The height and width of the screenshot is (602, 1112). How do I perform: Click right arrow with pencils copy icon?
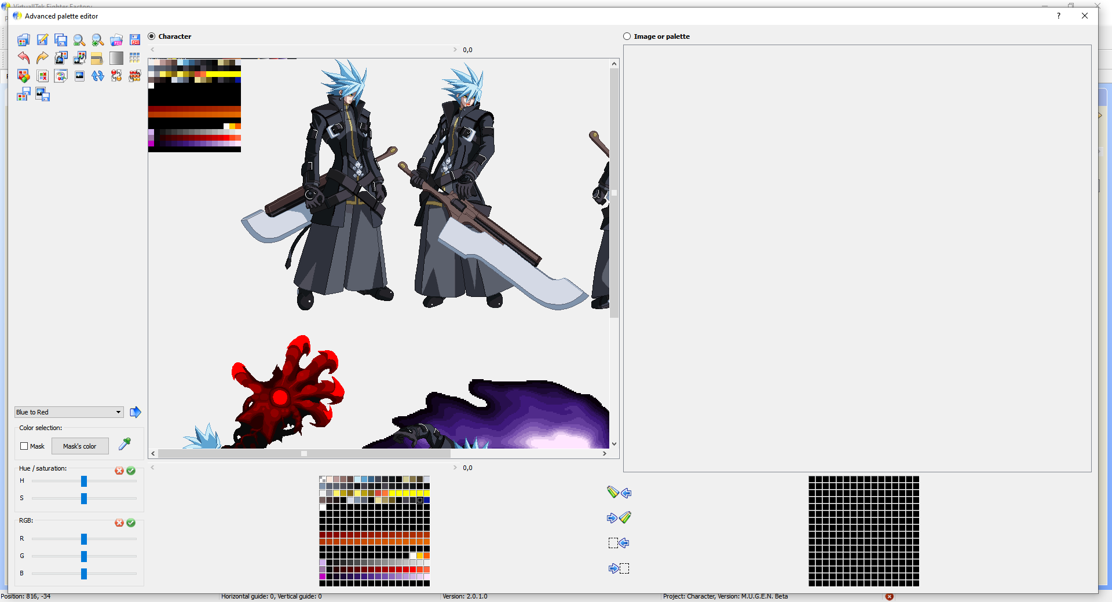point(619,517)
